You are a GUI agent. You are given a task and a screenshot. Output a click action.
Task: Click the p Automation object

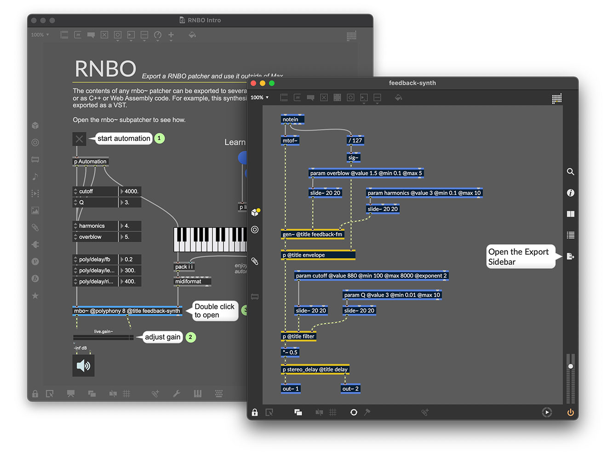pyautogui.click(x=90, y=161)
